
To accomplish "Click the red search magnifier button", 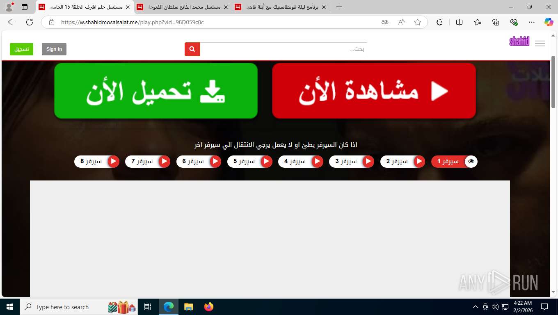I will tap(192, 49).
